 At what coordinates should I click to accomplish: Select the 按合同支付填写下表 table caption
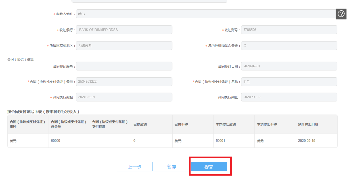tap(43, 112)
